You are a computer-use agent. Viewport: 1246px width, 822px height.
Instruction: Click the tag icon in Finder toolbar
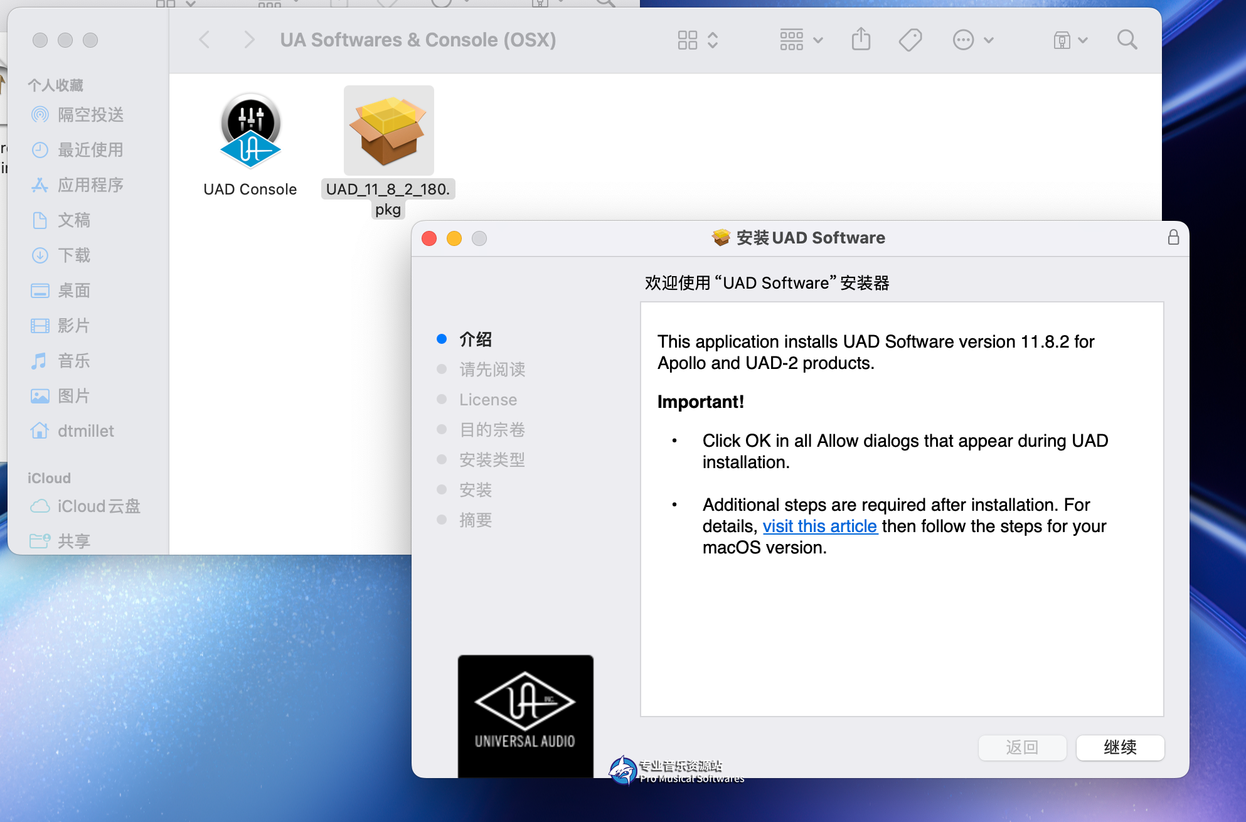click(x=910, y=40)
